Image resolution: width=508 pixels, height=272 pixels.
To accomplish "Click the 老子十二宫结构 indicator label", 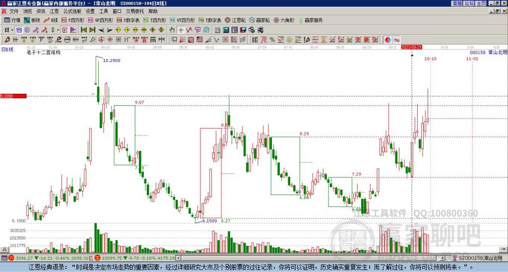I will pyautogui.click(x=44, y=52).
